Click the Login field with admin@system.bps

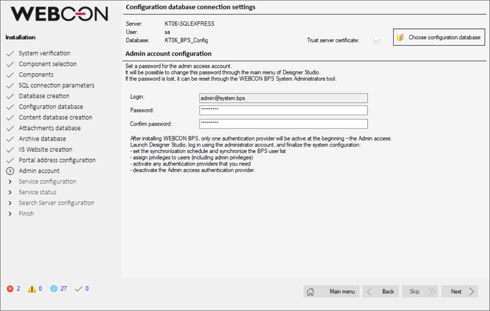(x=283, y=98)
